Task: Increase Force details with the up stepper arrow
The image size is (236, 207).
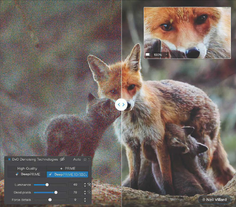Action: (85, 199)
